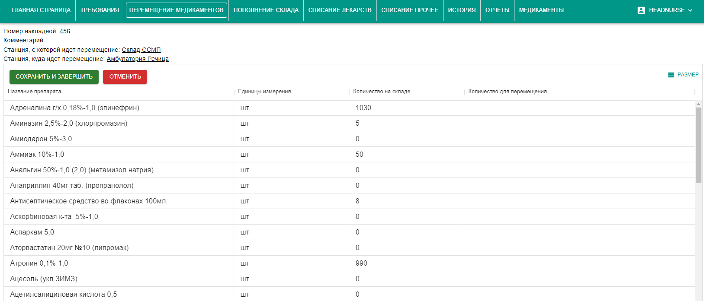Viewport: 704px width, 301px height.
Task: Click the user account icon beside HEADNURSE
Action: [x=641, y=10]
